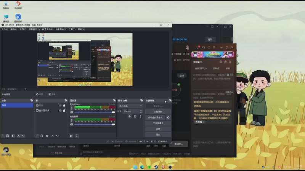Image resolution: width=305 pixels, height=171 pixels.
Task: Mute the 桌面音频 desktop audio channel
Action: 72,124
